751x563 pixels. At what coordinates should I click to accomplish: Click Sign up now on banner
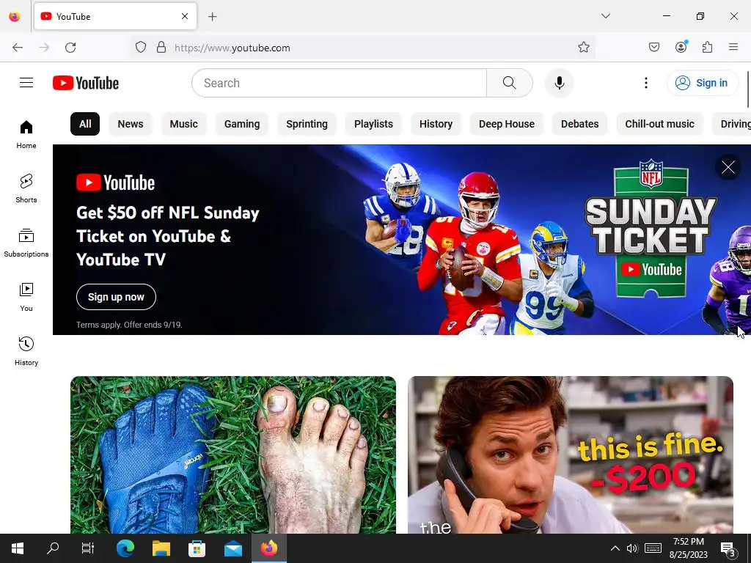[x=116, y=297]
